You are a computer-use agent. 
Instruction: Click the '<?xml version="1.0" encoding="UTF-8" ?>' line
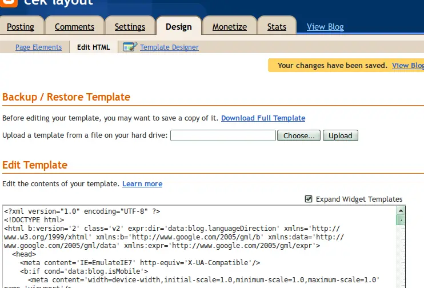tap(82, 211)
